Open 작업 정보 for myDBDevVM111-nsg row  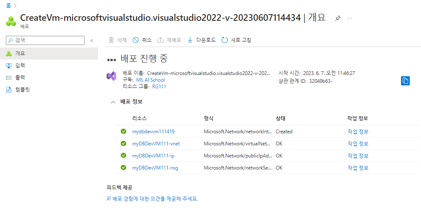pyautogui.click(x=358, y=168)
